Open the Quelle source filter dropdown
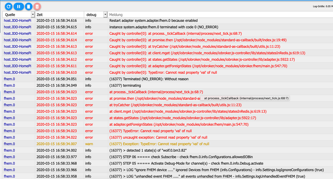The height and width of the screenshot is (179, 333). point(33,14)
